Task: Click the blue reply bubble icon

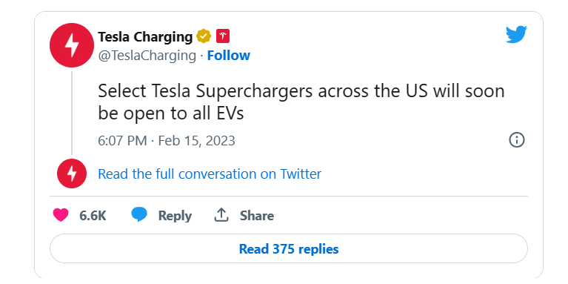Action: click(x=139, y=215)
